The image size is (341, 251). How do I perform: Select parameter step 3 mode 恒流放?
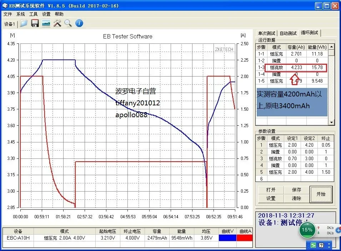click(x=275, y=159)
